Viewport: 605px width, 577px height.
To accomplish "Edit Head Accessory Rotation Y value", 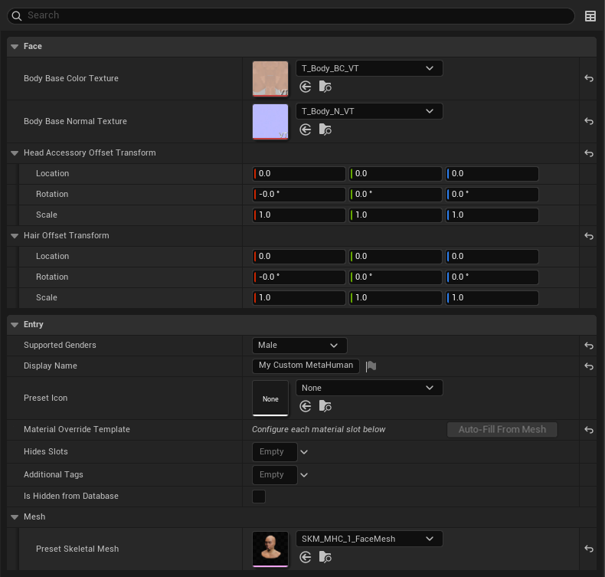I will coord(395,194).
